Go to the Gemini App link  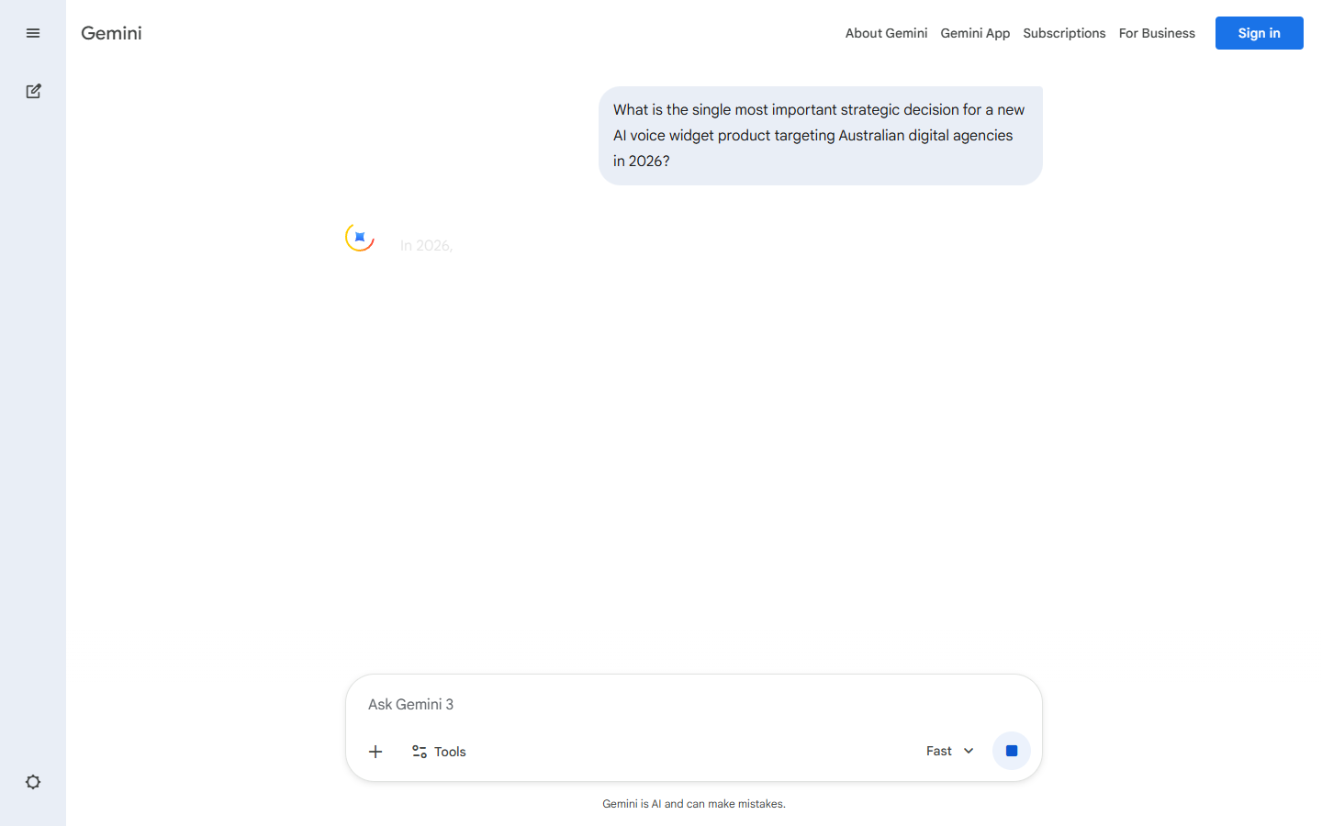975,33
